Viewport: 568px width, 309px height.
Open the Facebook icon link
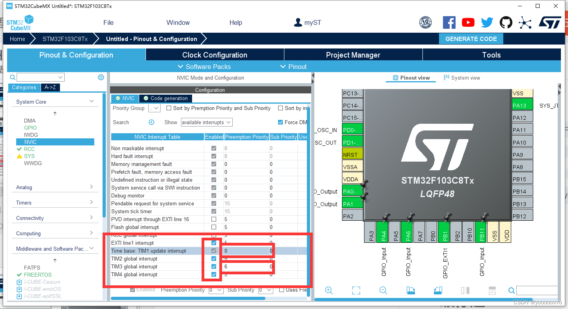(x=449, y=22)
